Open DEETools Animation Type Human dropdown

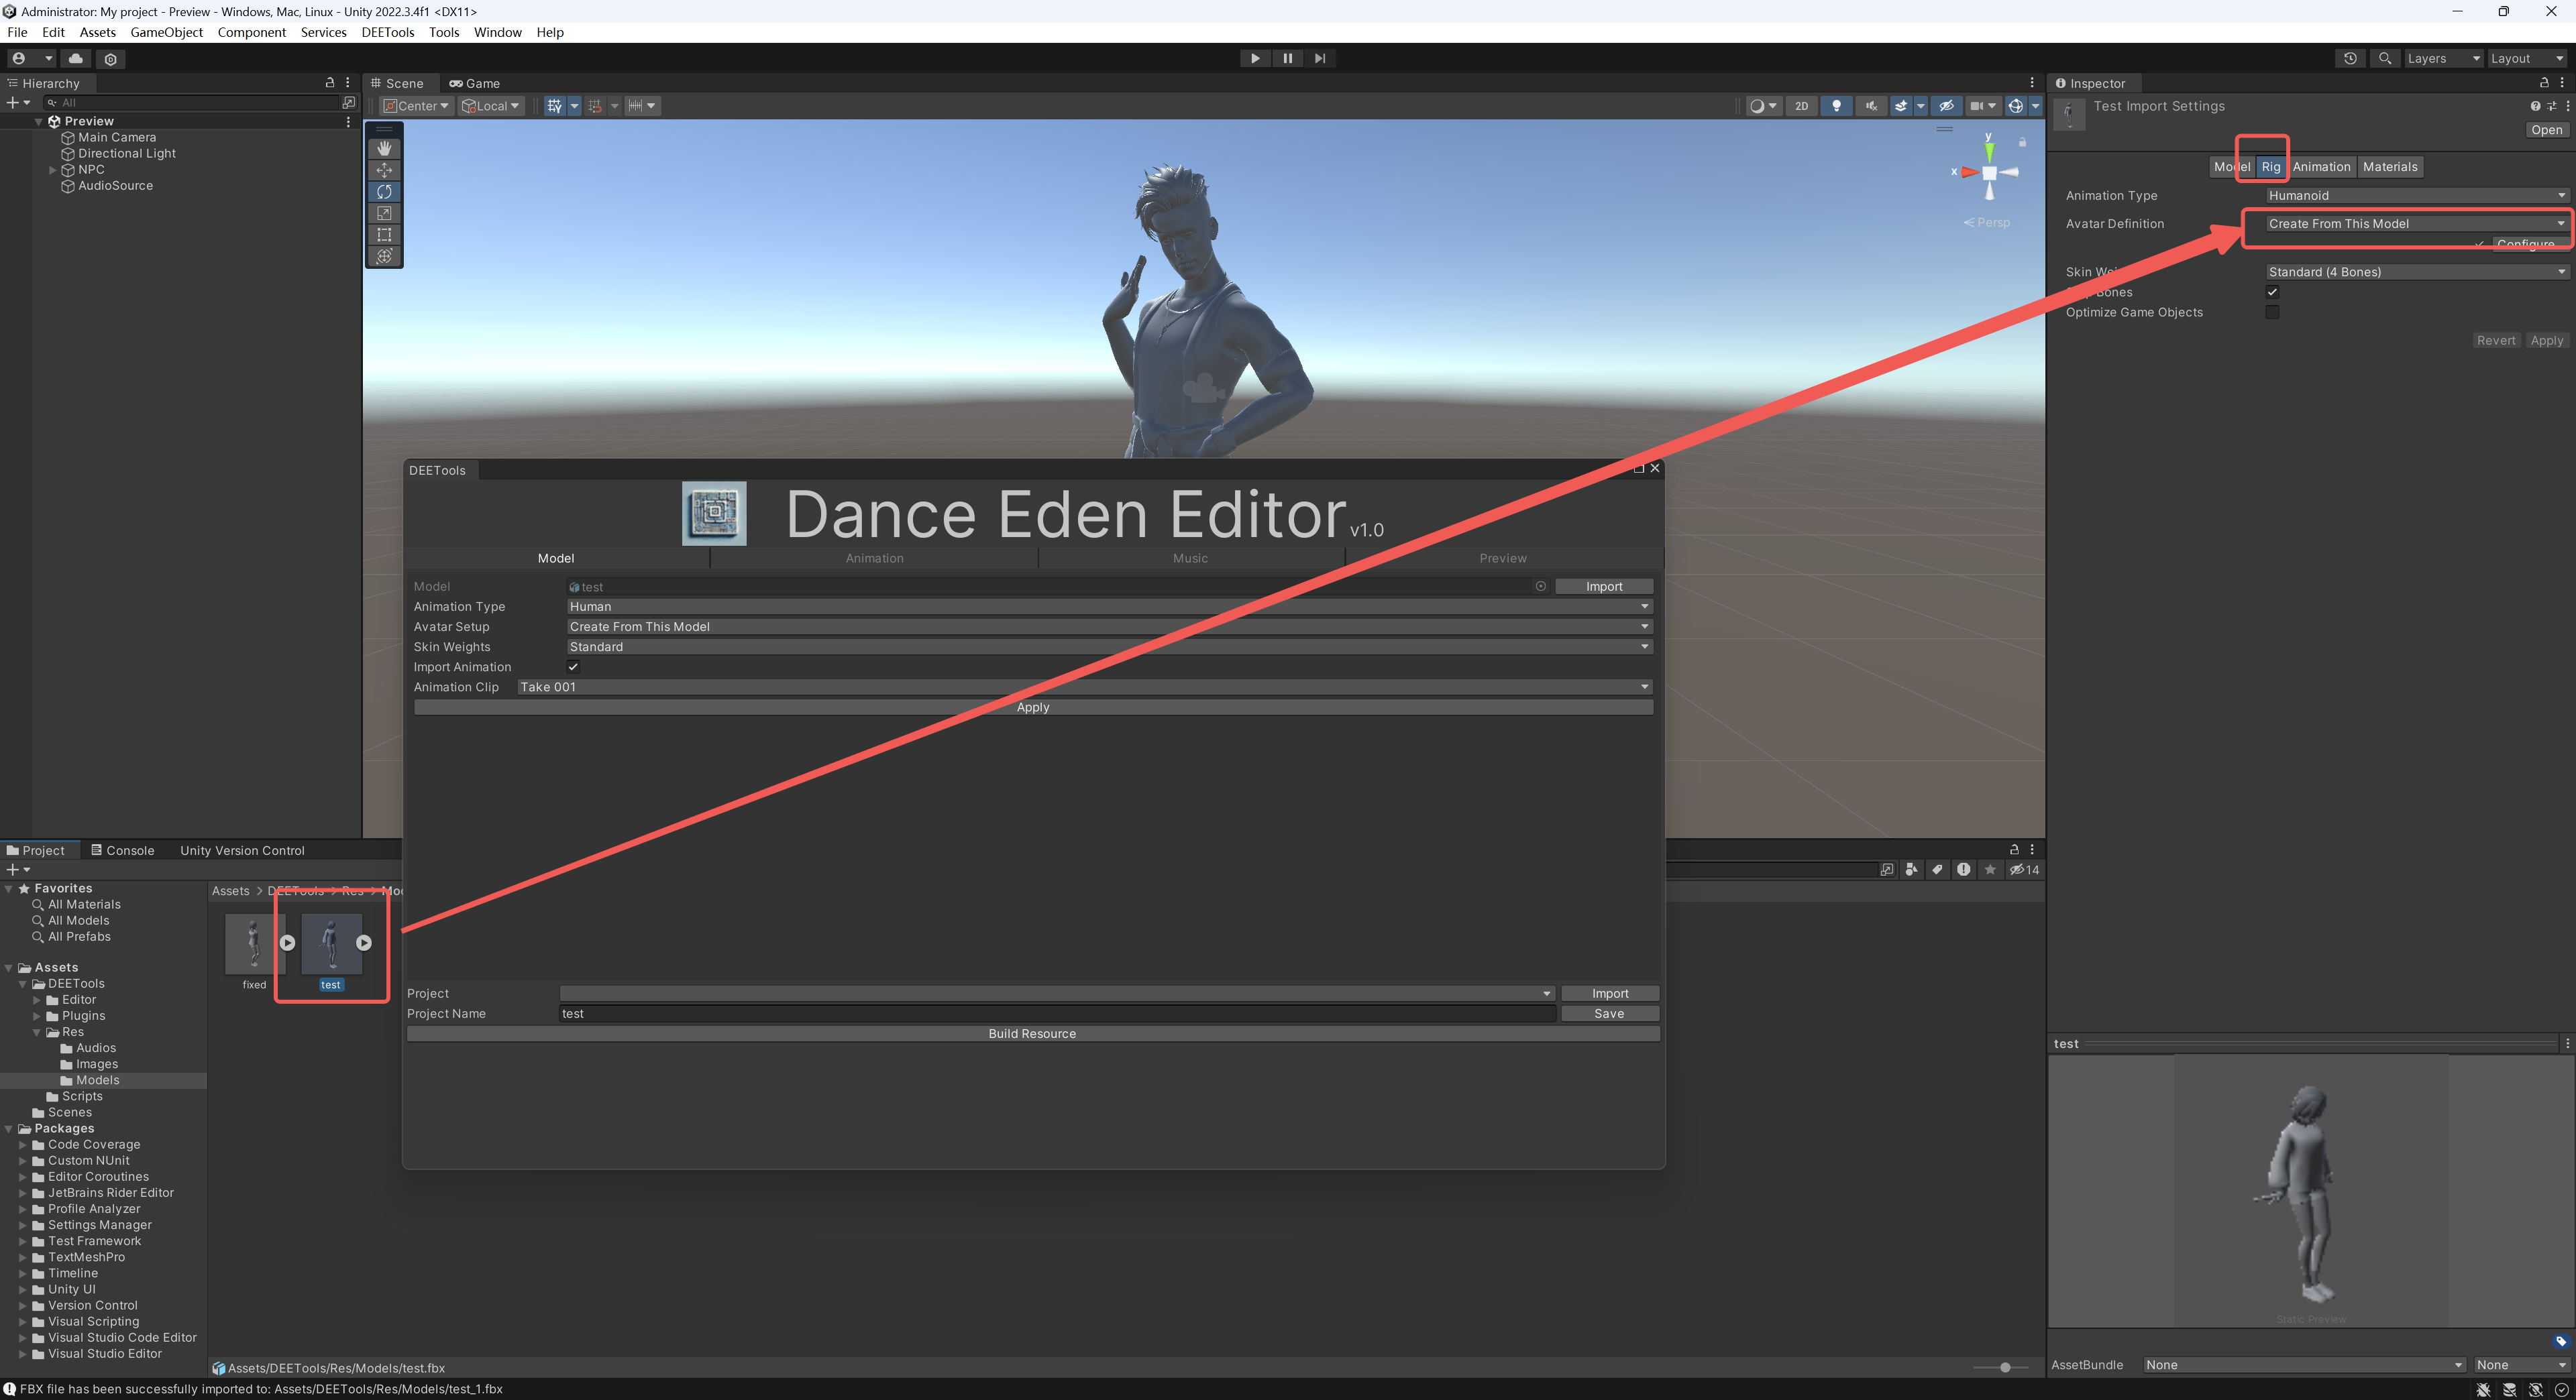coord(1109,607)
